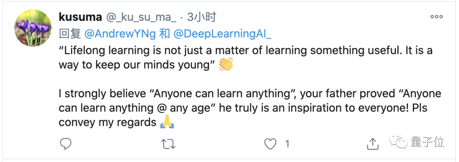Open the three-dot more options menu

point(436,17)
